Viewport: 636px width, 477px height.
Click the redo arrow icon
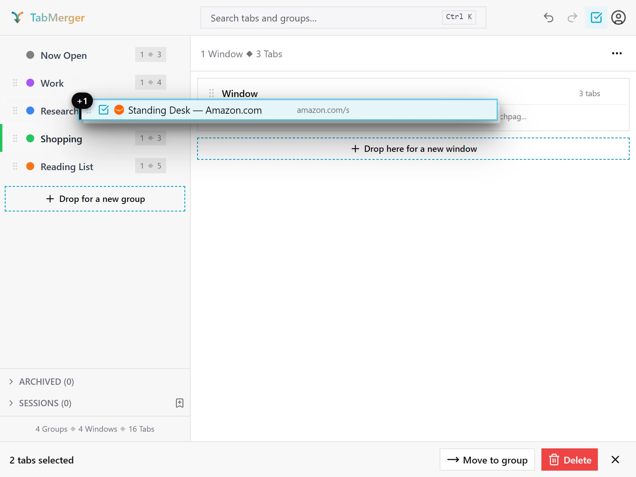click(572, 17)
